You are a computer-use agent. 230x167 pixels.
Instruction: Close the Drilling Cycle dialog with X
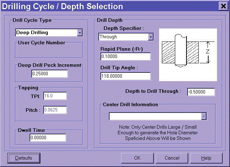[x=223, y=6]
